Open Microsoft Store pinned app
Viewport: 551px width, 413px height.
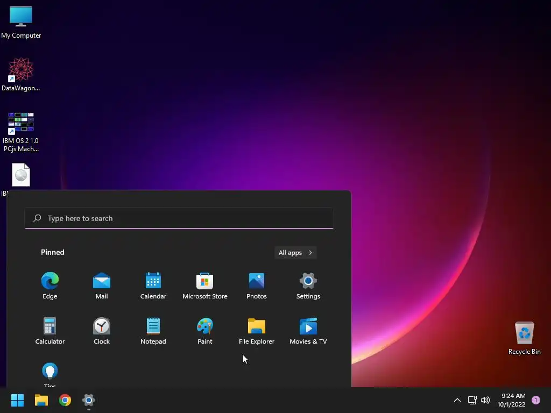point(205,286)
